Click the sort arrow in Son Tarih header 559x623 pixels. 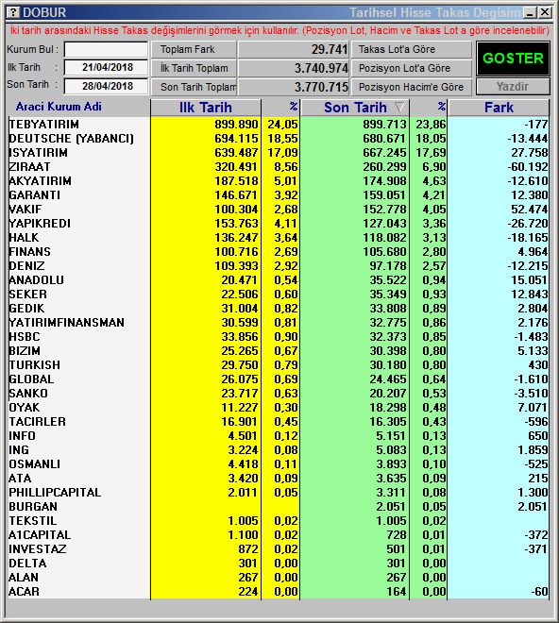click(x=399, y=107)
